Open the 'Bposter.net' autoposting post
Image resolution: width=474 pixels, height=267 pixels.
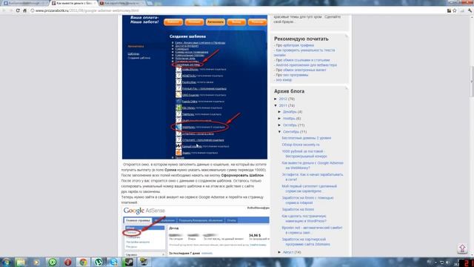(312, 230)
